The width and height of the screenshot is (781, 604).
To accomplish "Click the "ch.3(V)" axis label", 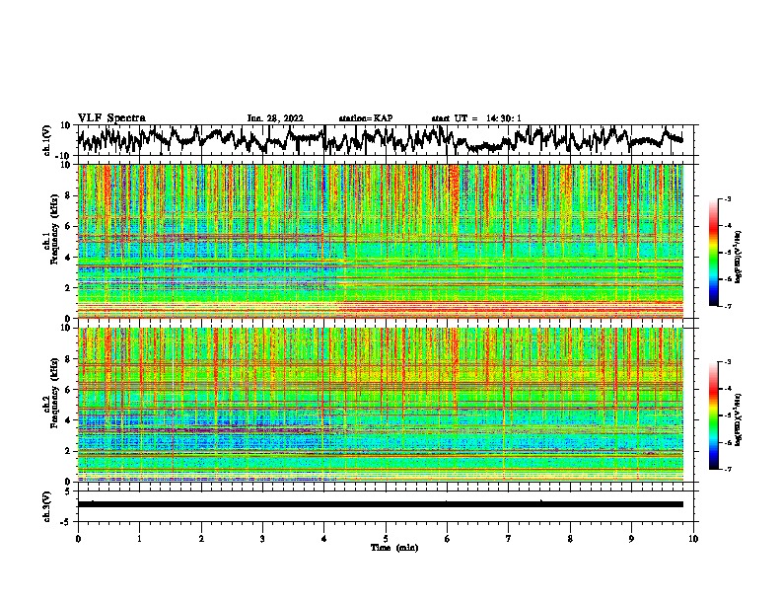I will point(47,507).
